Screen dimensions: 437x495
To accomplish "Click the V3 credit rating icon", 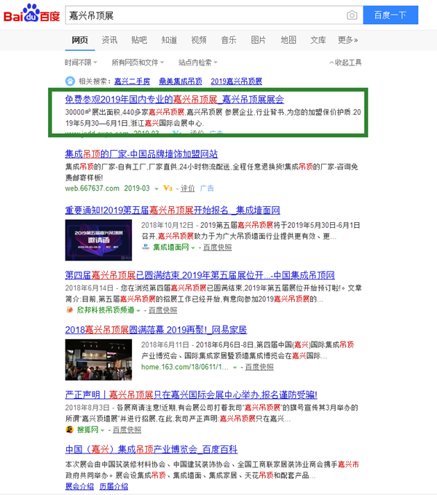I will tap(168, 189).
